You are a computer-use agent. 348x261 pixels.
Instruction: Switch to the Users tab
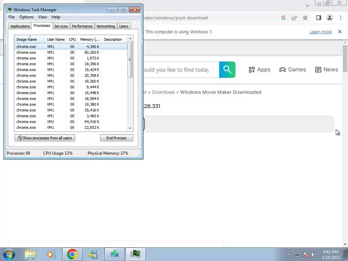click(x=123, y=26)
